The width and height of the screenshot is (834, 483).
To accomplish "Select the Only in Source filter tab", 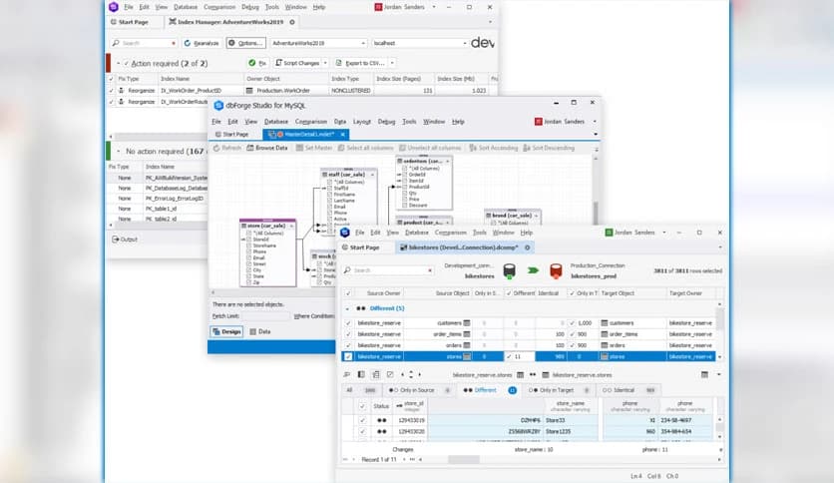I will [x=419, y=390].
